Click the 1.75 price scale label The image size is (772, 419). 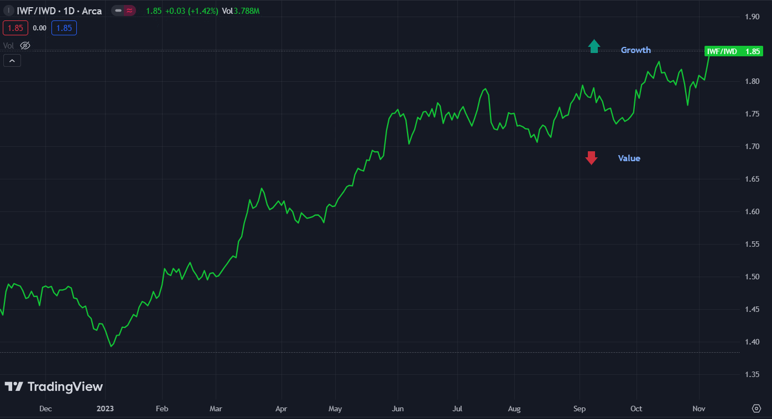(751, 114)
